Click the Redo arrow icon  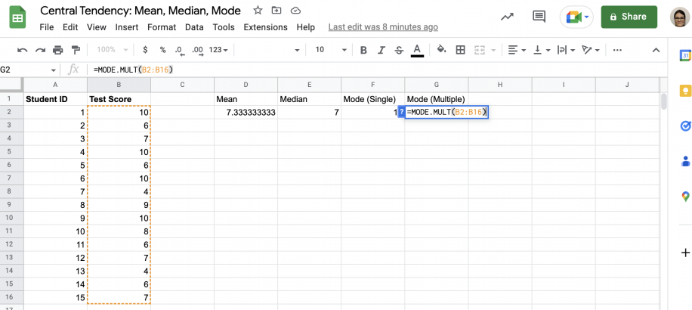click(x=40, y=50)
